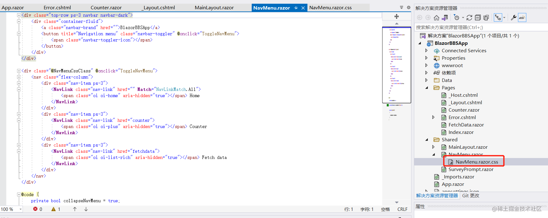
Task: Toggle the preview selected items button
Action: pyautogui.click(x=522, y=18)
